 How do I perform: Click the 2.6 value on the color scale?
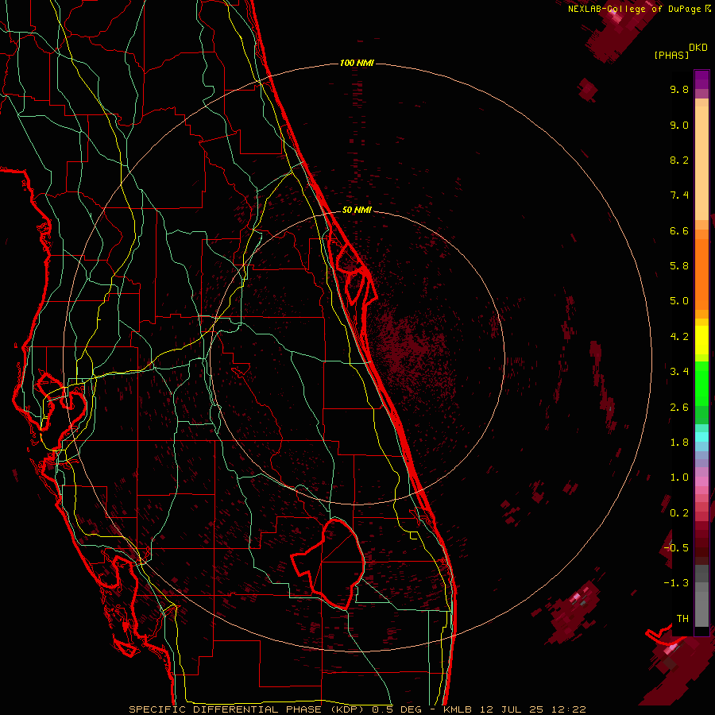click(679, 408)
